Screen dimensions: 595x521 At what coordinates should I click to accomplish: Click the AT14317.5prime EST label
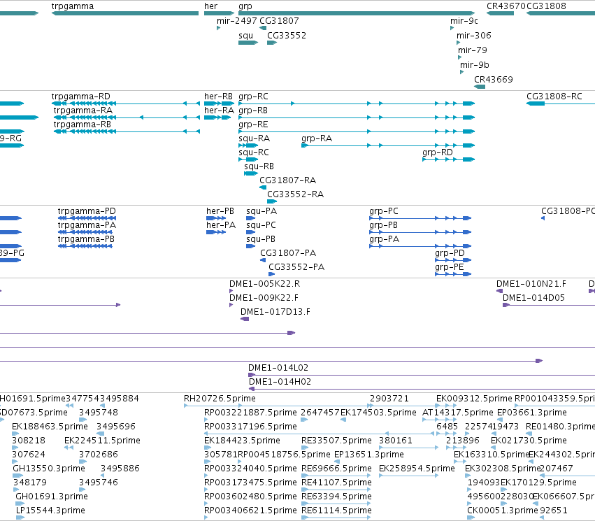point(458,413)
